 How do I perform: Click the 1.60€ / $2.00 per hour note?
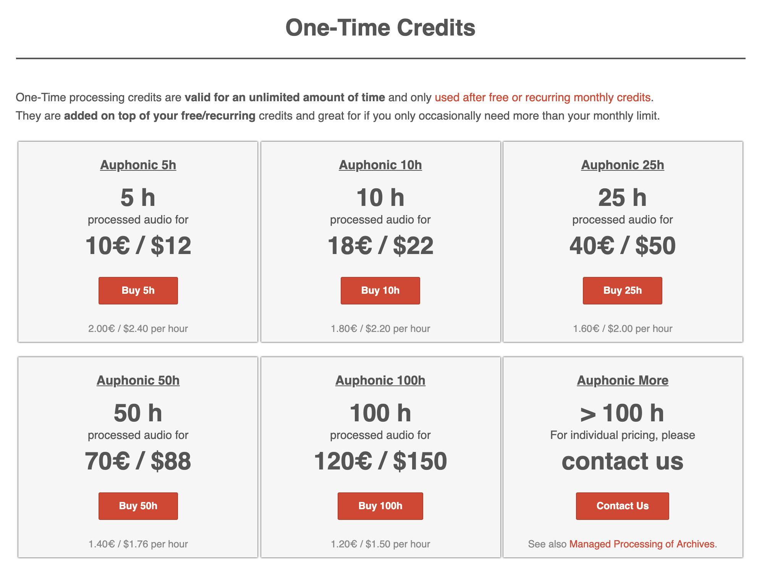[622, 329]
